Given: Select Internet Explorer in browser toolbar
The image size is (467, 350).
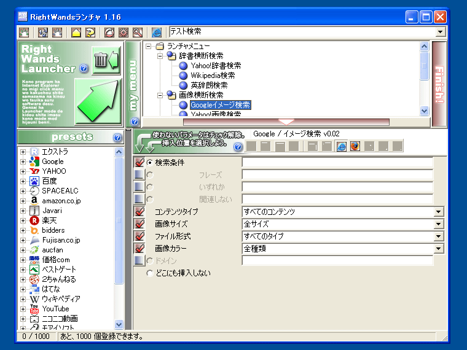Looking at the screenshot, I should (341, 146).
